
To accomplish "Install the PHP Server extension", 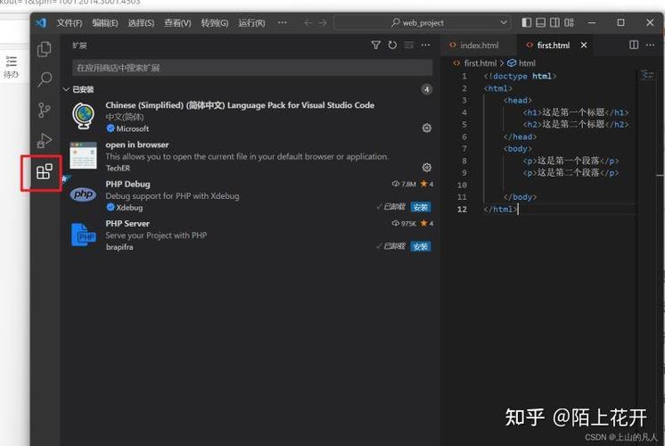I will [420, 246].
